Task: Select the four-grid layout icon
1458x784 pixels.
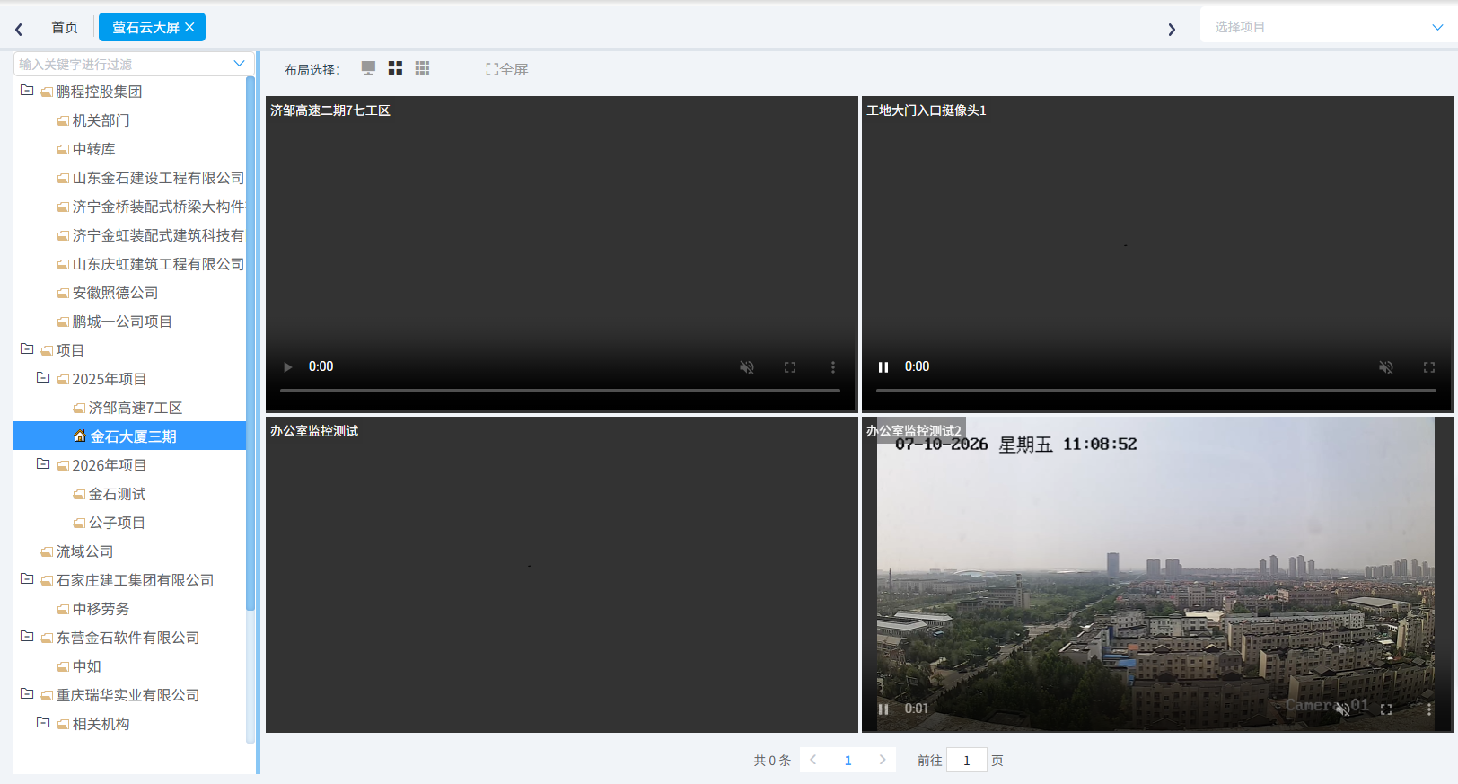Action: [x=395, y=68]
